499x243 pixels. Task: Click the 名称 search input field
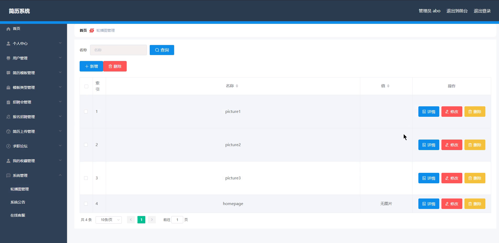pyautogui.click(x=118, y=50)
